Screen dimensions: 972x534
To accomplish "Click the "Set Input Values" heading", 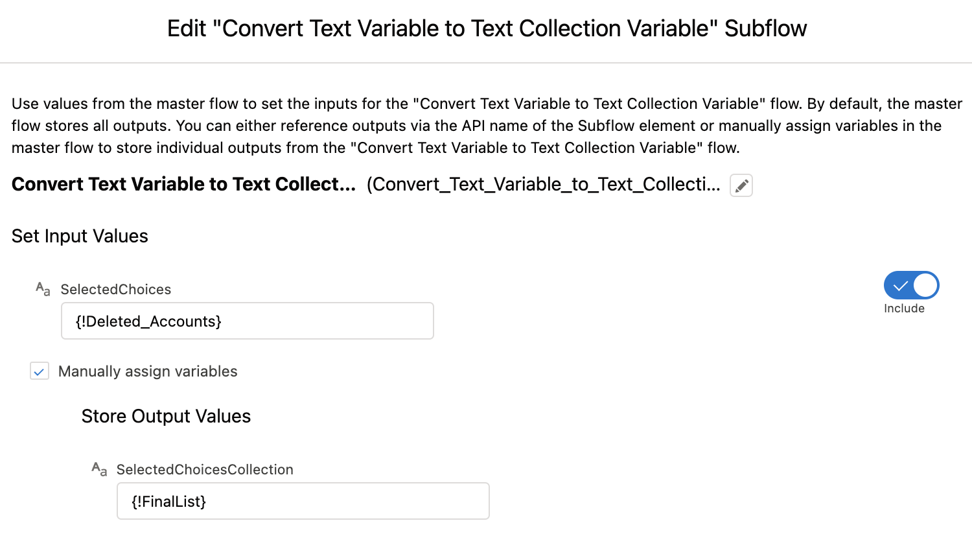I will click(x=80, y=236).
